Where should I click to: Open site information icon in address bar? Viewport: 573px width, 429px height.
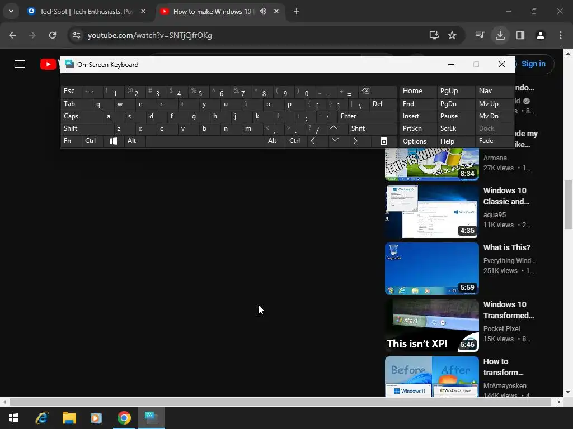(x=77, y=35)
